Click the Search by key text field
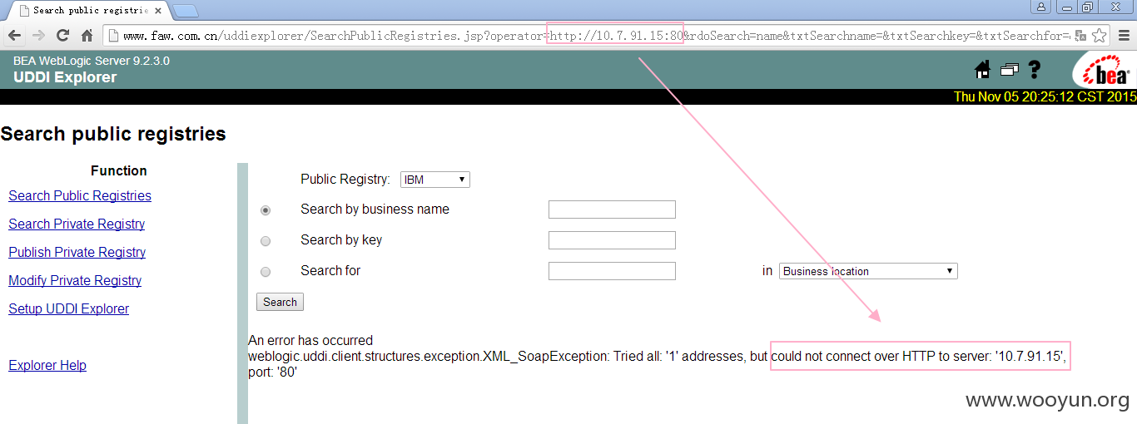 (612, 240)
